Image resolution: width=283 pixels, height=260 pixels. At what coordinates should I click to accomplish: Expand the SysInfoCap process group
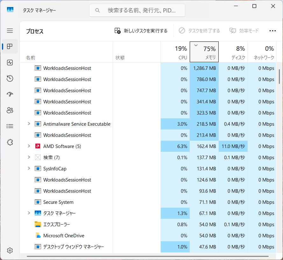[x=29, y=168]
